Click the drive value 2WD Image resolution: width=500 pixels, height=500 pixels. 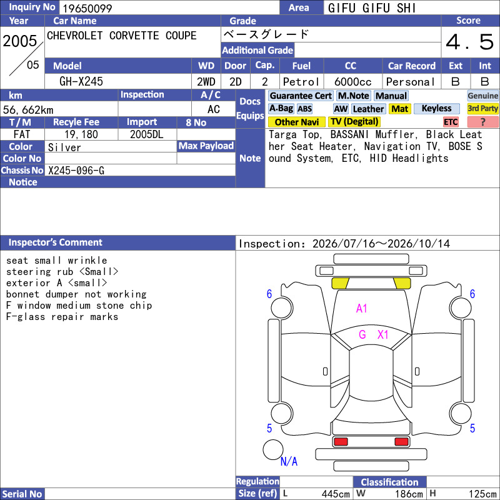tap(206, 82)
